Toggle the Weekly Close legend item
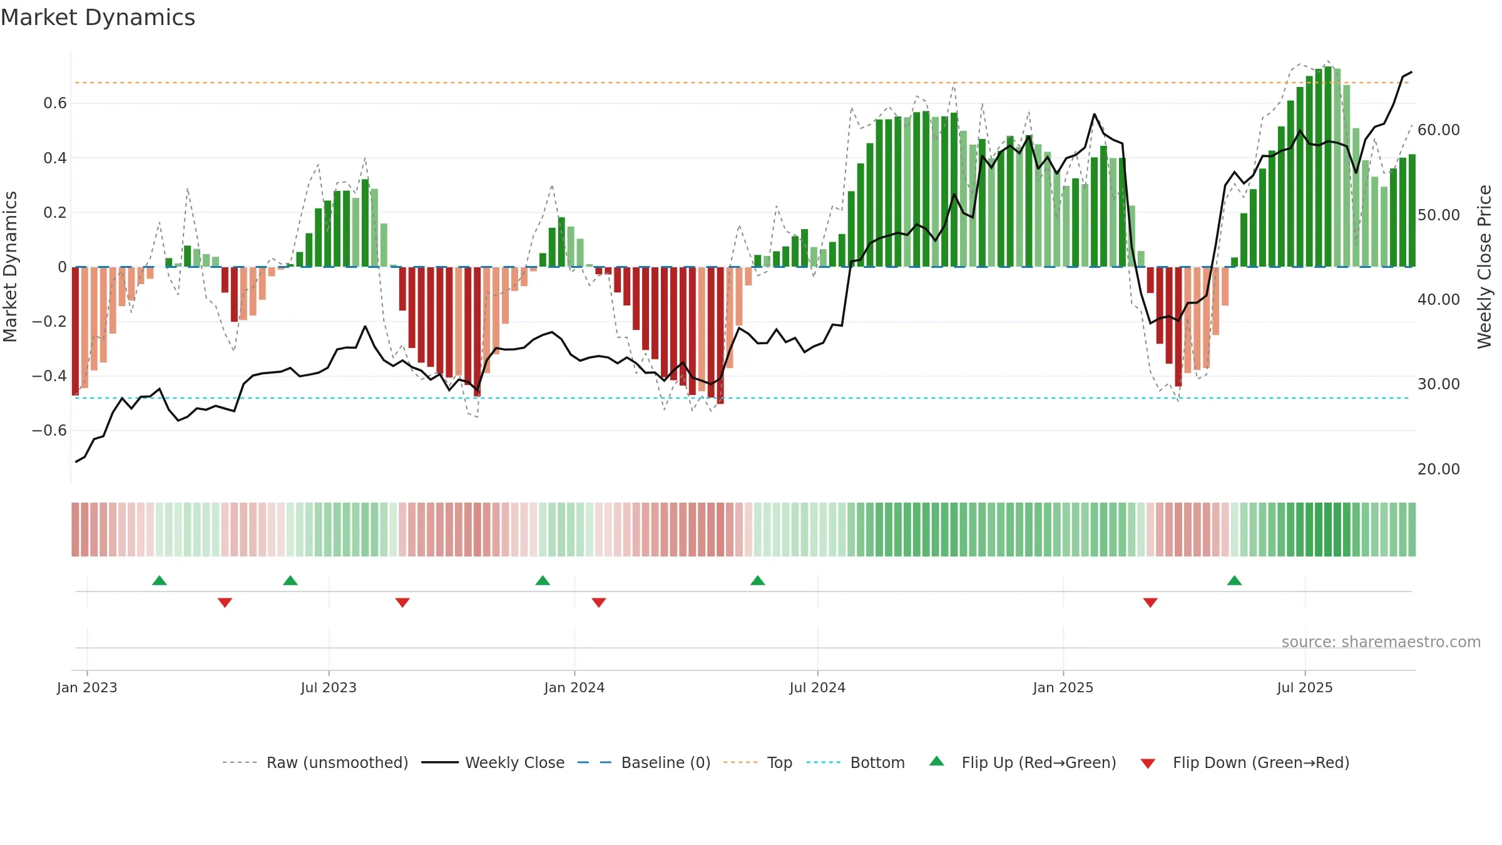This screenshot has width=1502, height=845. (x=493, y=762)
